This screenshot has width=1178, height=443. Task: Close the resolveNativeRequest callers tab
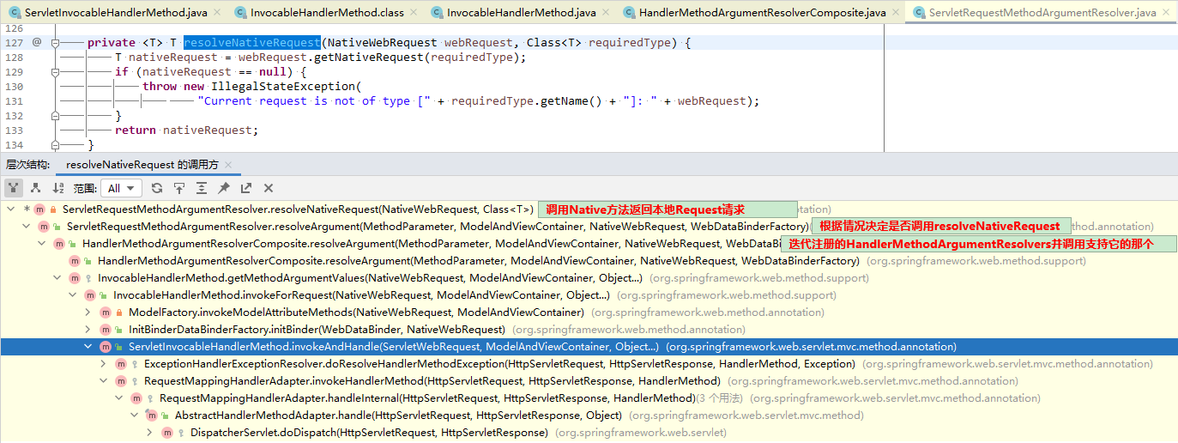(228, 165)
